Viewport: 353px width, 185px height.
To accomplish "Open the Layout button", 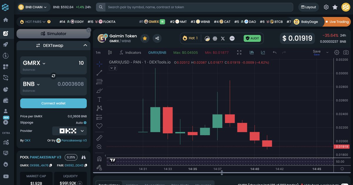I will (x=309, y=7).
